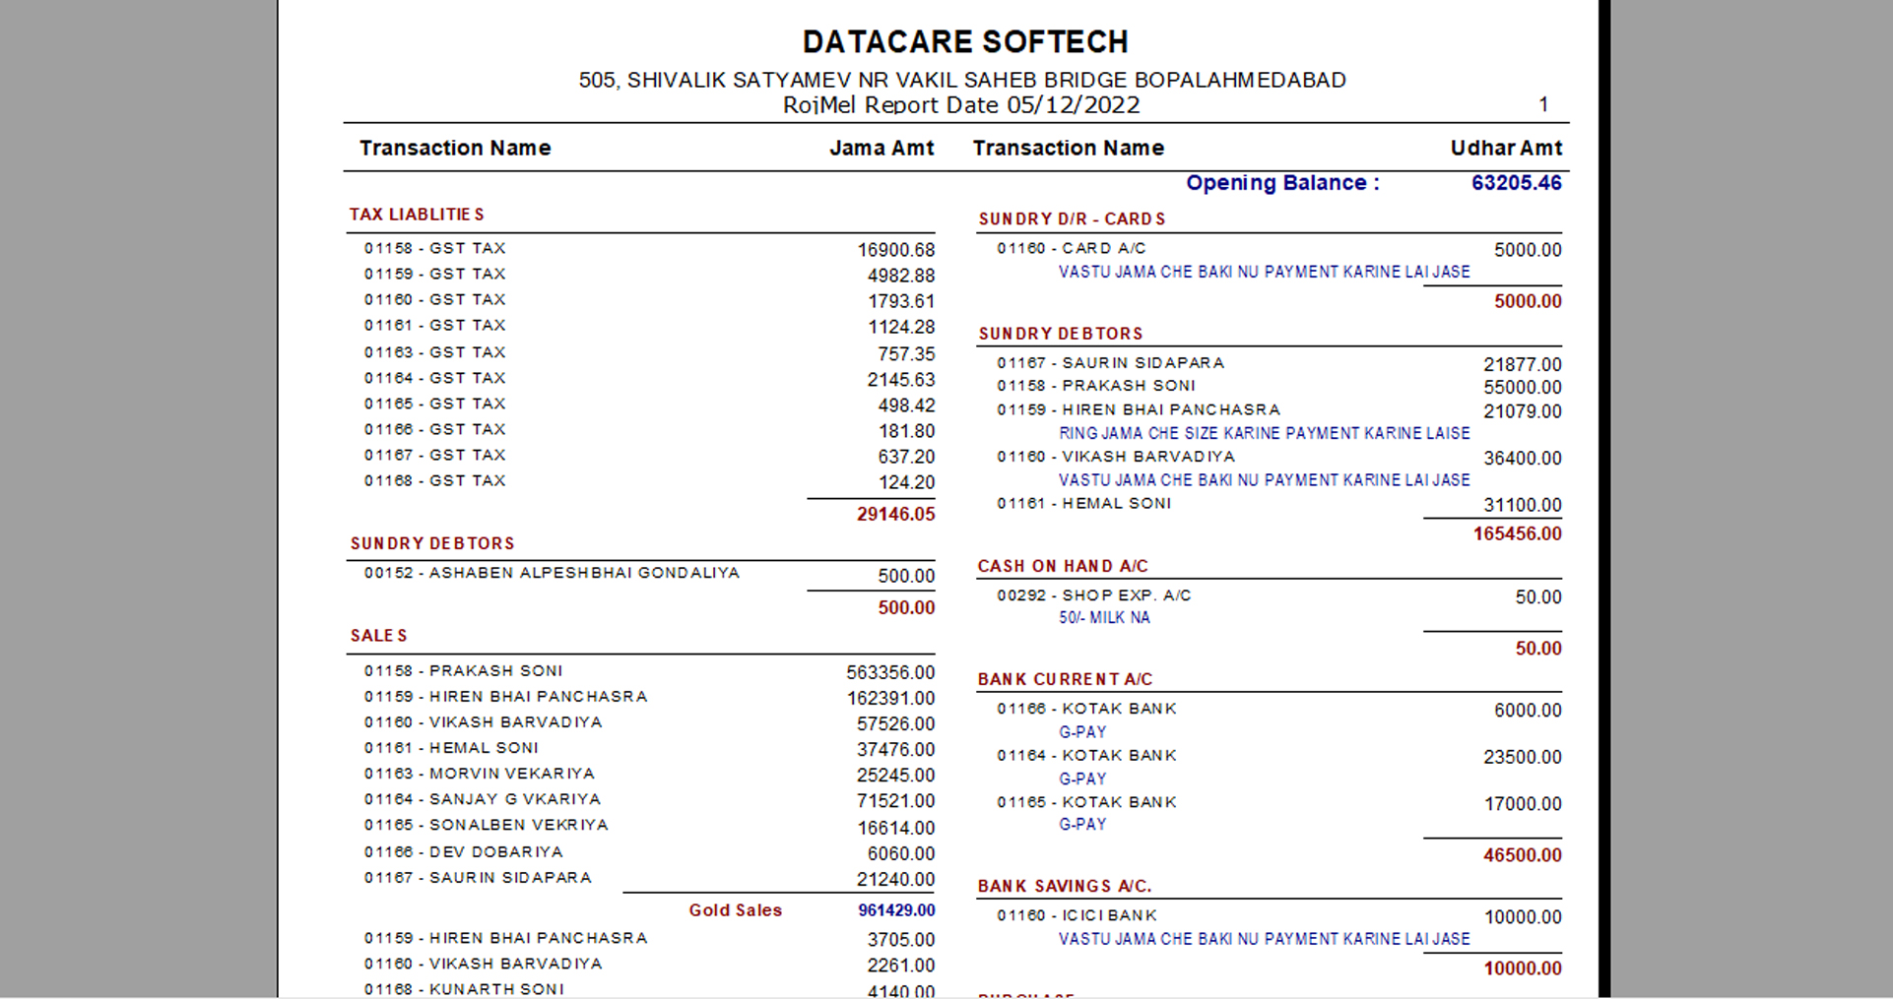Screen dimensions: 1893x999
Task: Click the tax liabilities total 29146.05
Action: pos(896,514)
